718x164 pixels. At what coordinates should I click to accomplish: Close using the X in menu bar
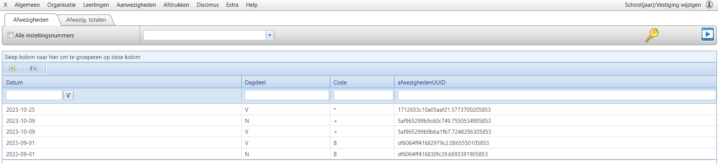(x=6, y=5)
